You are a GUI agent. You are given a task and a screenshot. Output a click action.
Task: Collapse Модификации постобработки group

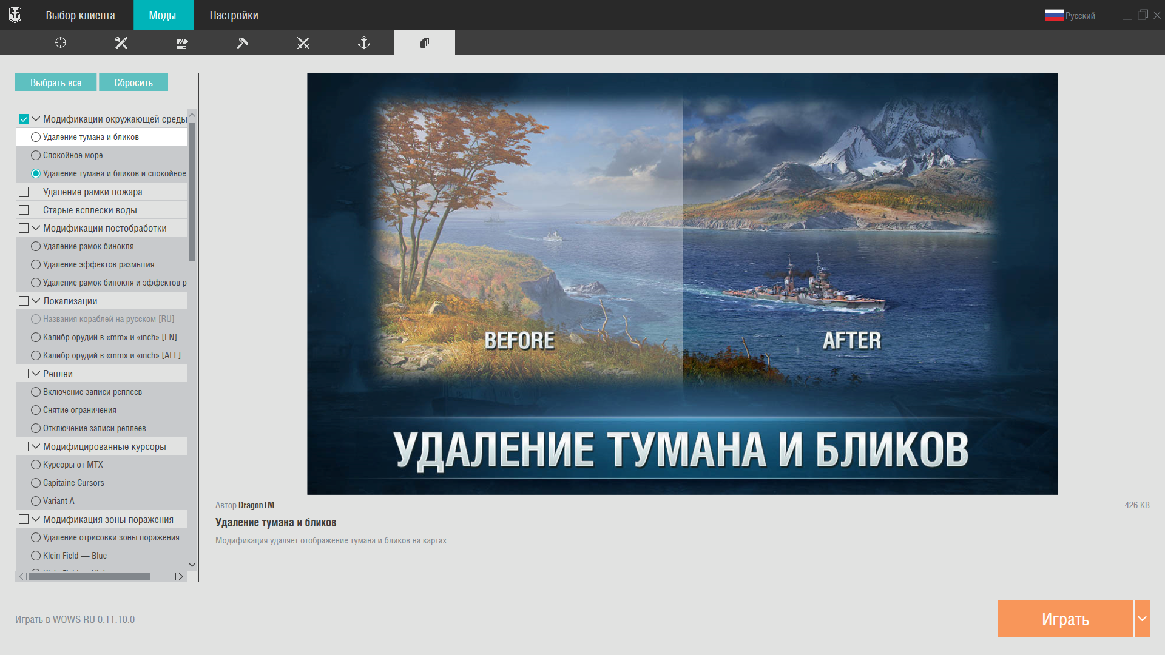pyautogui.click(x=36, y=228)
